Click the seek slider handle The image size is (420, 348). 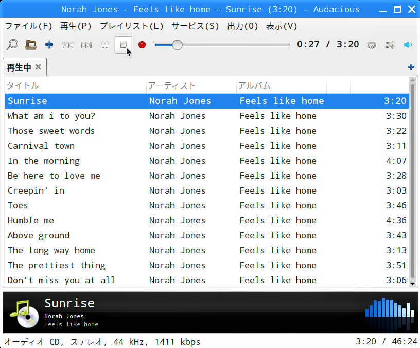pos(177,45)
